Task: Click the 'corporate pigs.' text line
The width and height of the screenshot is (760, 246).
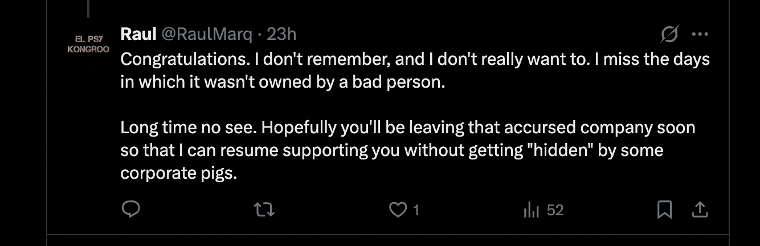Action: pyautogui.click(x=178, y=173)
